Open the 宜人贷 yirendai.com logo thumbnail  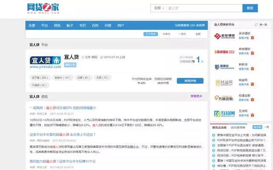[x=45, y=62]
